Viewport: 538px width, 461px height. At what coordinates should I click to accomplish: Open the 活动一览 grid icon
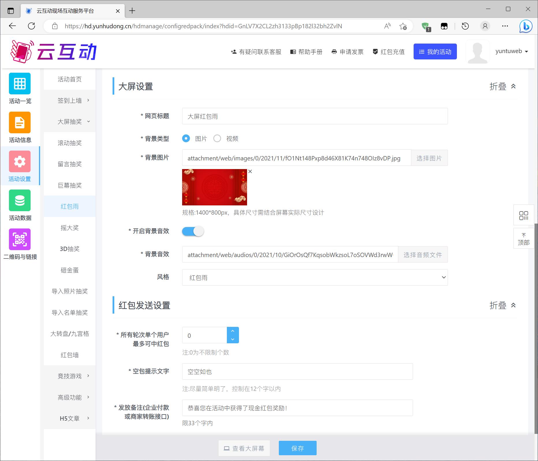pos(20,84)
